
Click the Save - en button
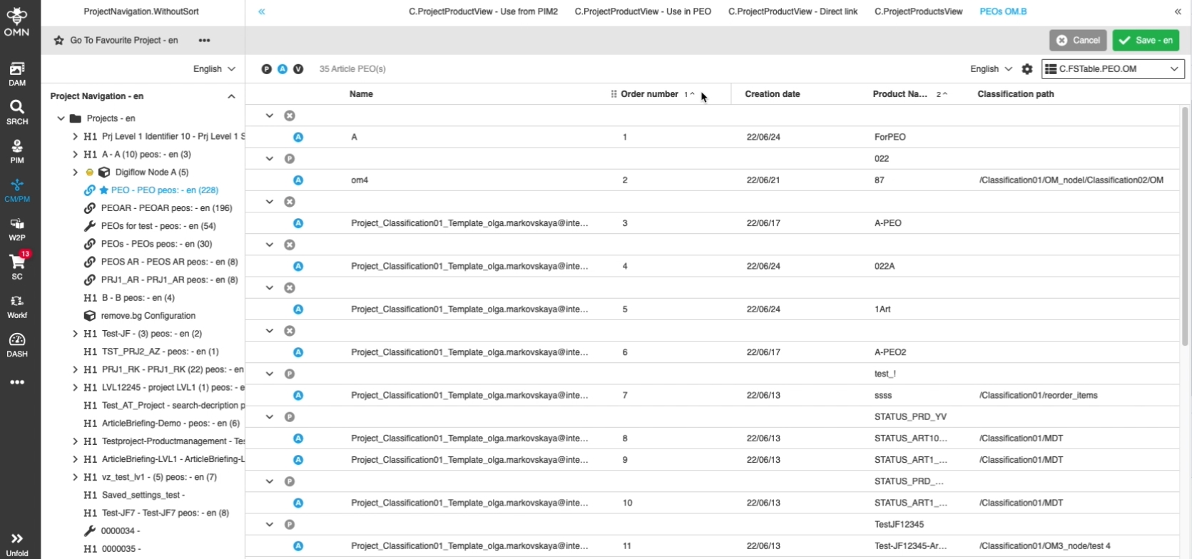(x=1145, y=41)
